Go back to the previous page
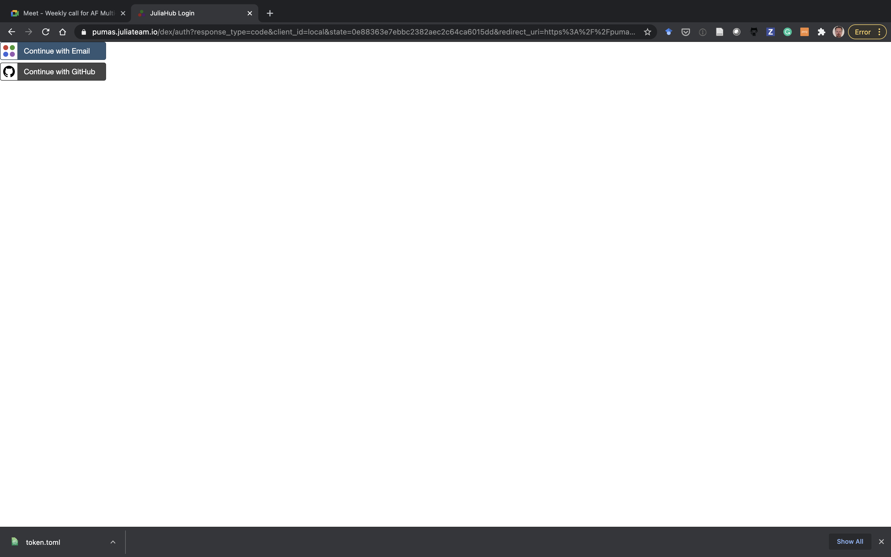The height and width of the screenshot is (557, 891). (11, 32)
